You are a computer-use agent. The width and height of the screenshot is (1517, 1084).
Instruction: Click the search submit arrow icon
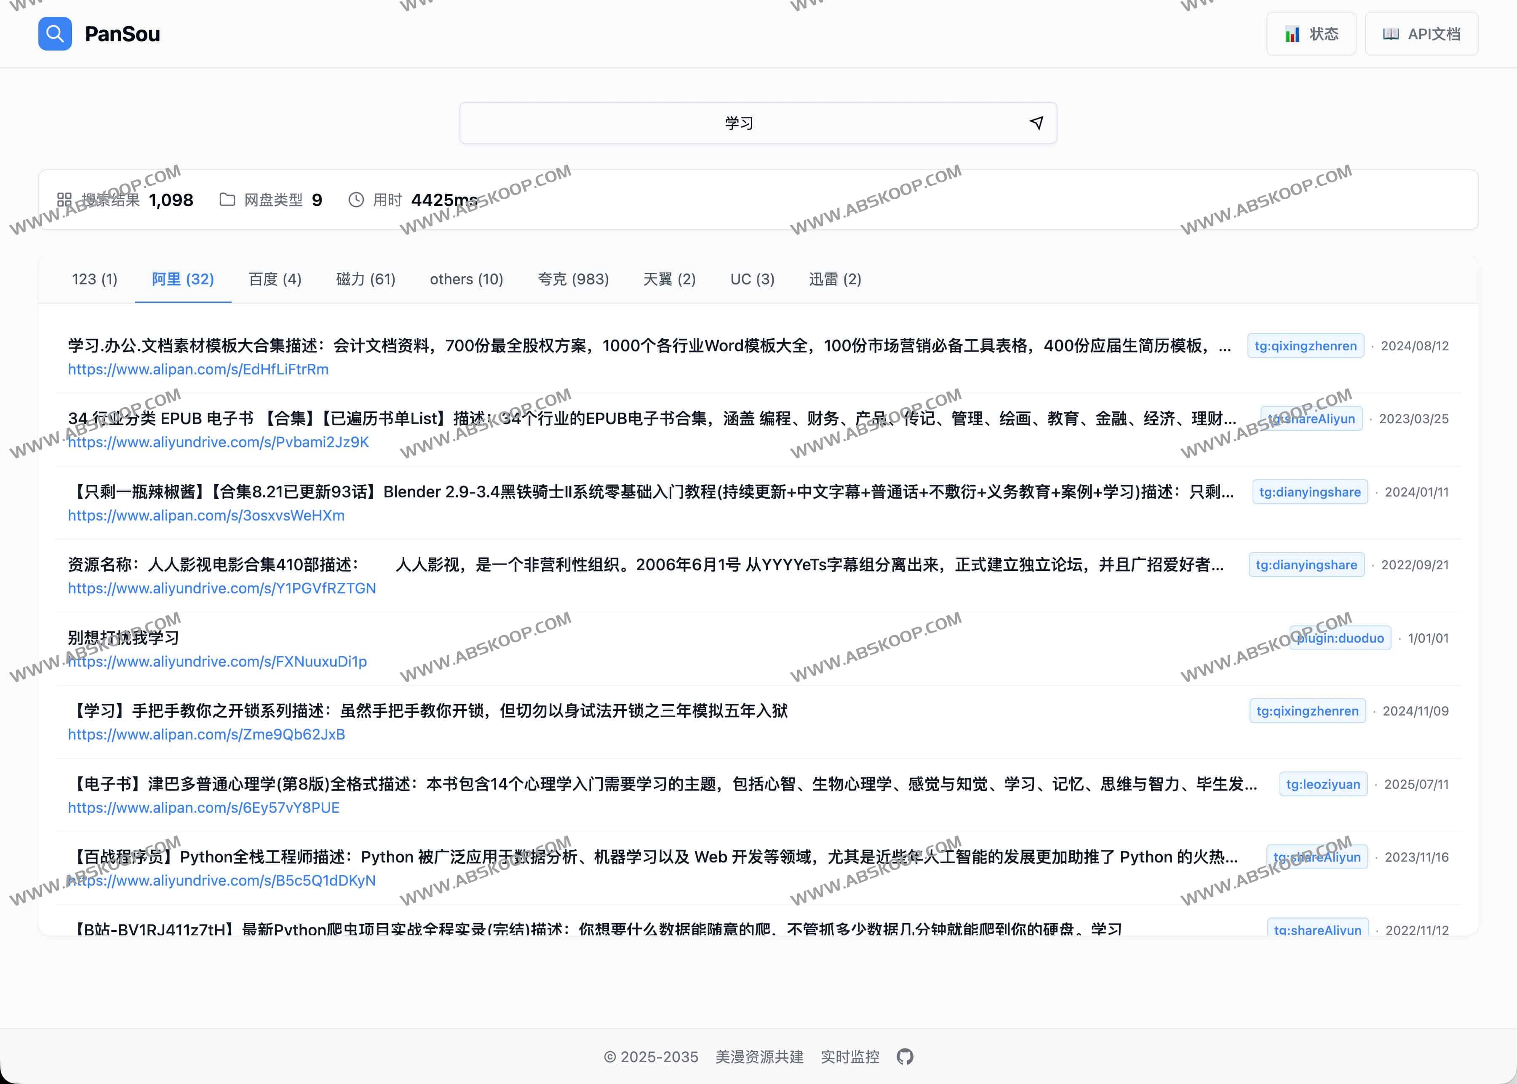coord(1036,123)
